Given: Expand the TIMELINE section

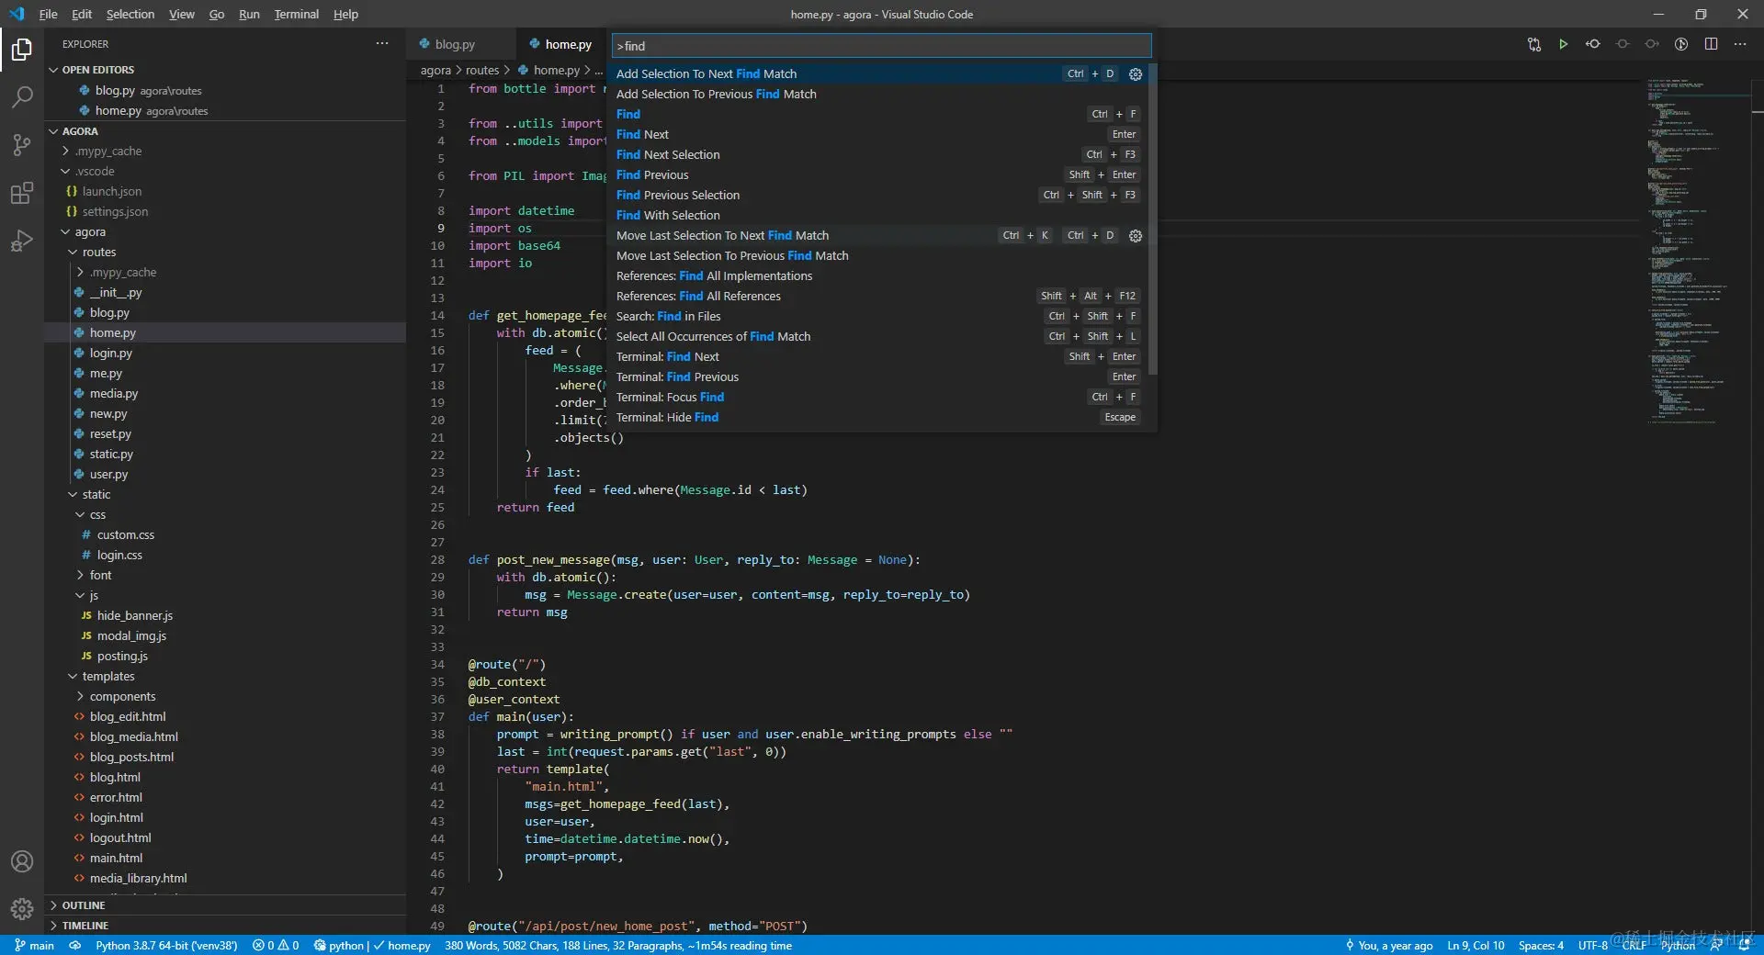Looking at the screenshot, I should [x=85, y=926].
